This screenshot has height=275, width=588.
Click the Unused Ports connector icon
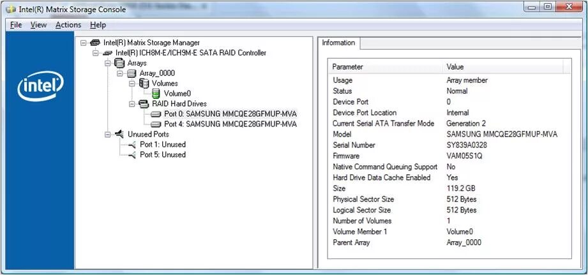(119, 134)
